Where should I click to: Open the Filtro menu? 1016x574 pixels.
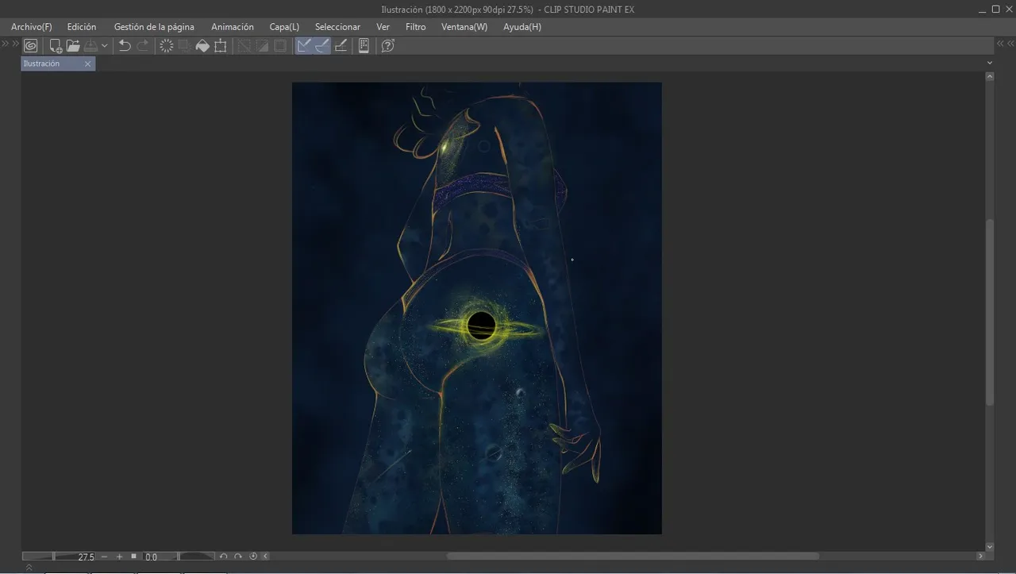(416, 27)
